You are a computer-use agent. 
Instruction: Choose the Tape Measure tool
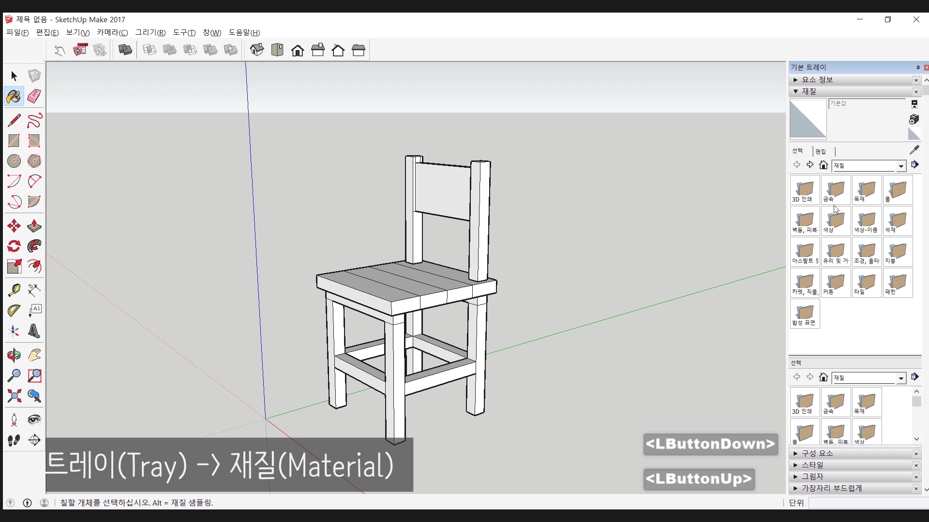tap(14, 290)
